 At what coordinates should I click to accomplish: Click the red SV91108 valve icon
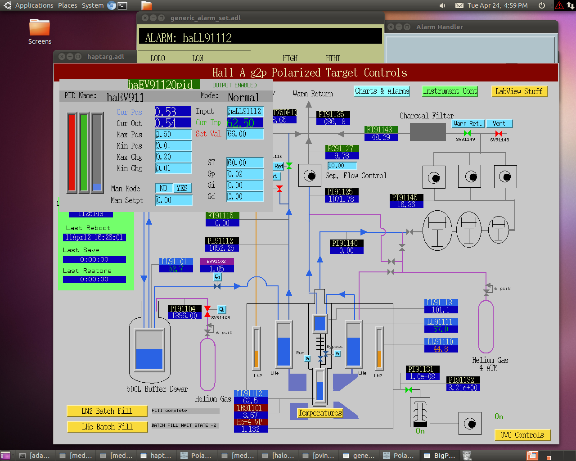(207, 311)
